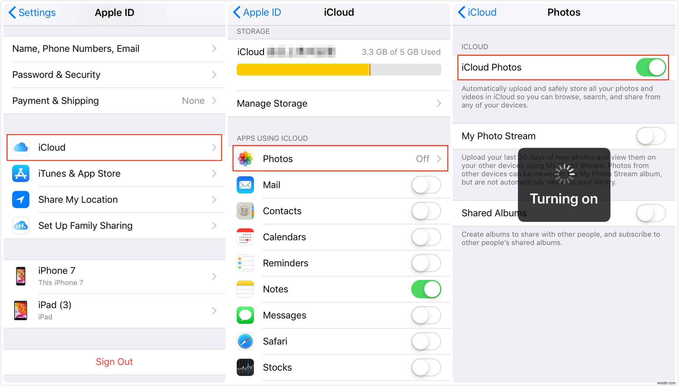Open Contacts app icon in iCloud settings

click(x=246, y=212)
